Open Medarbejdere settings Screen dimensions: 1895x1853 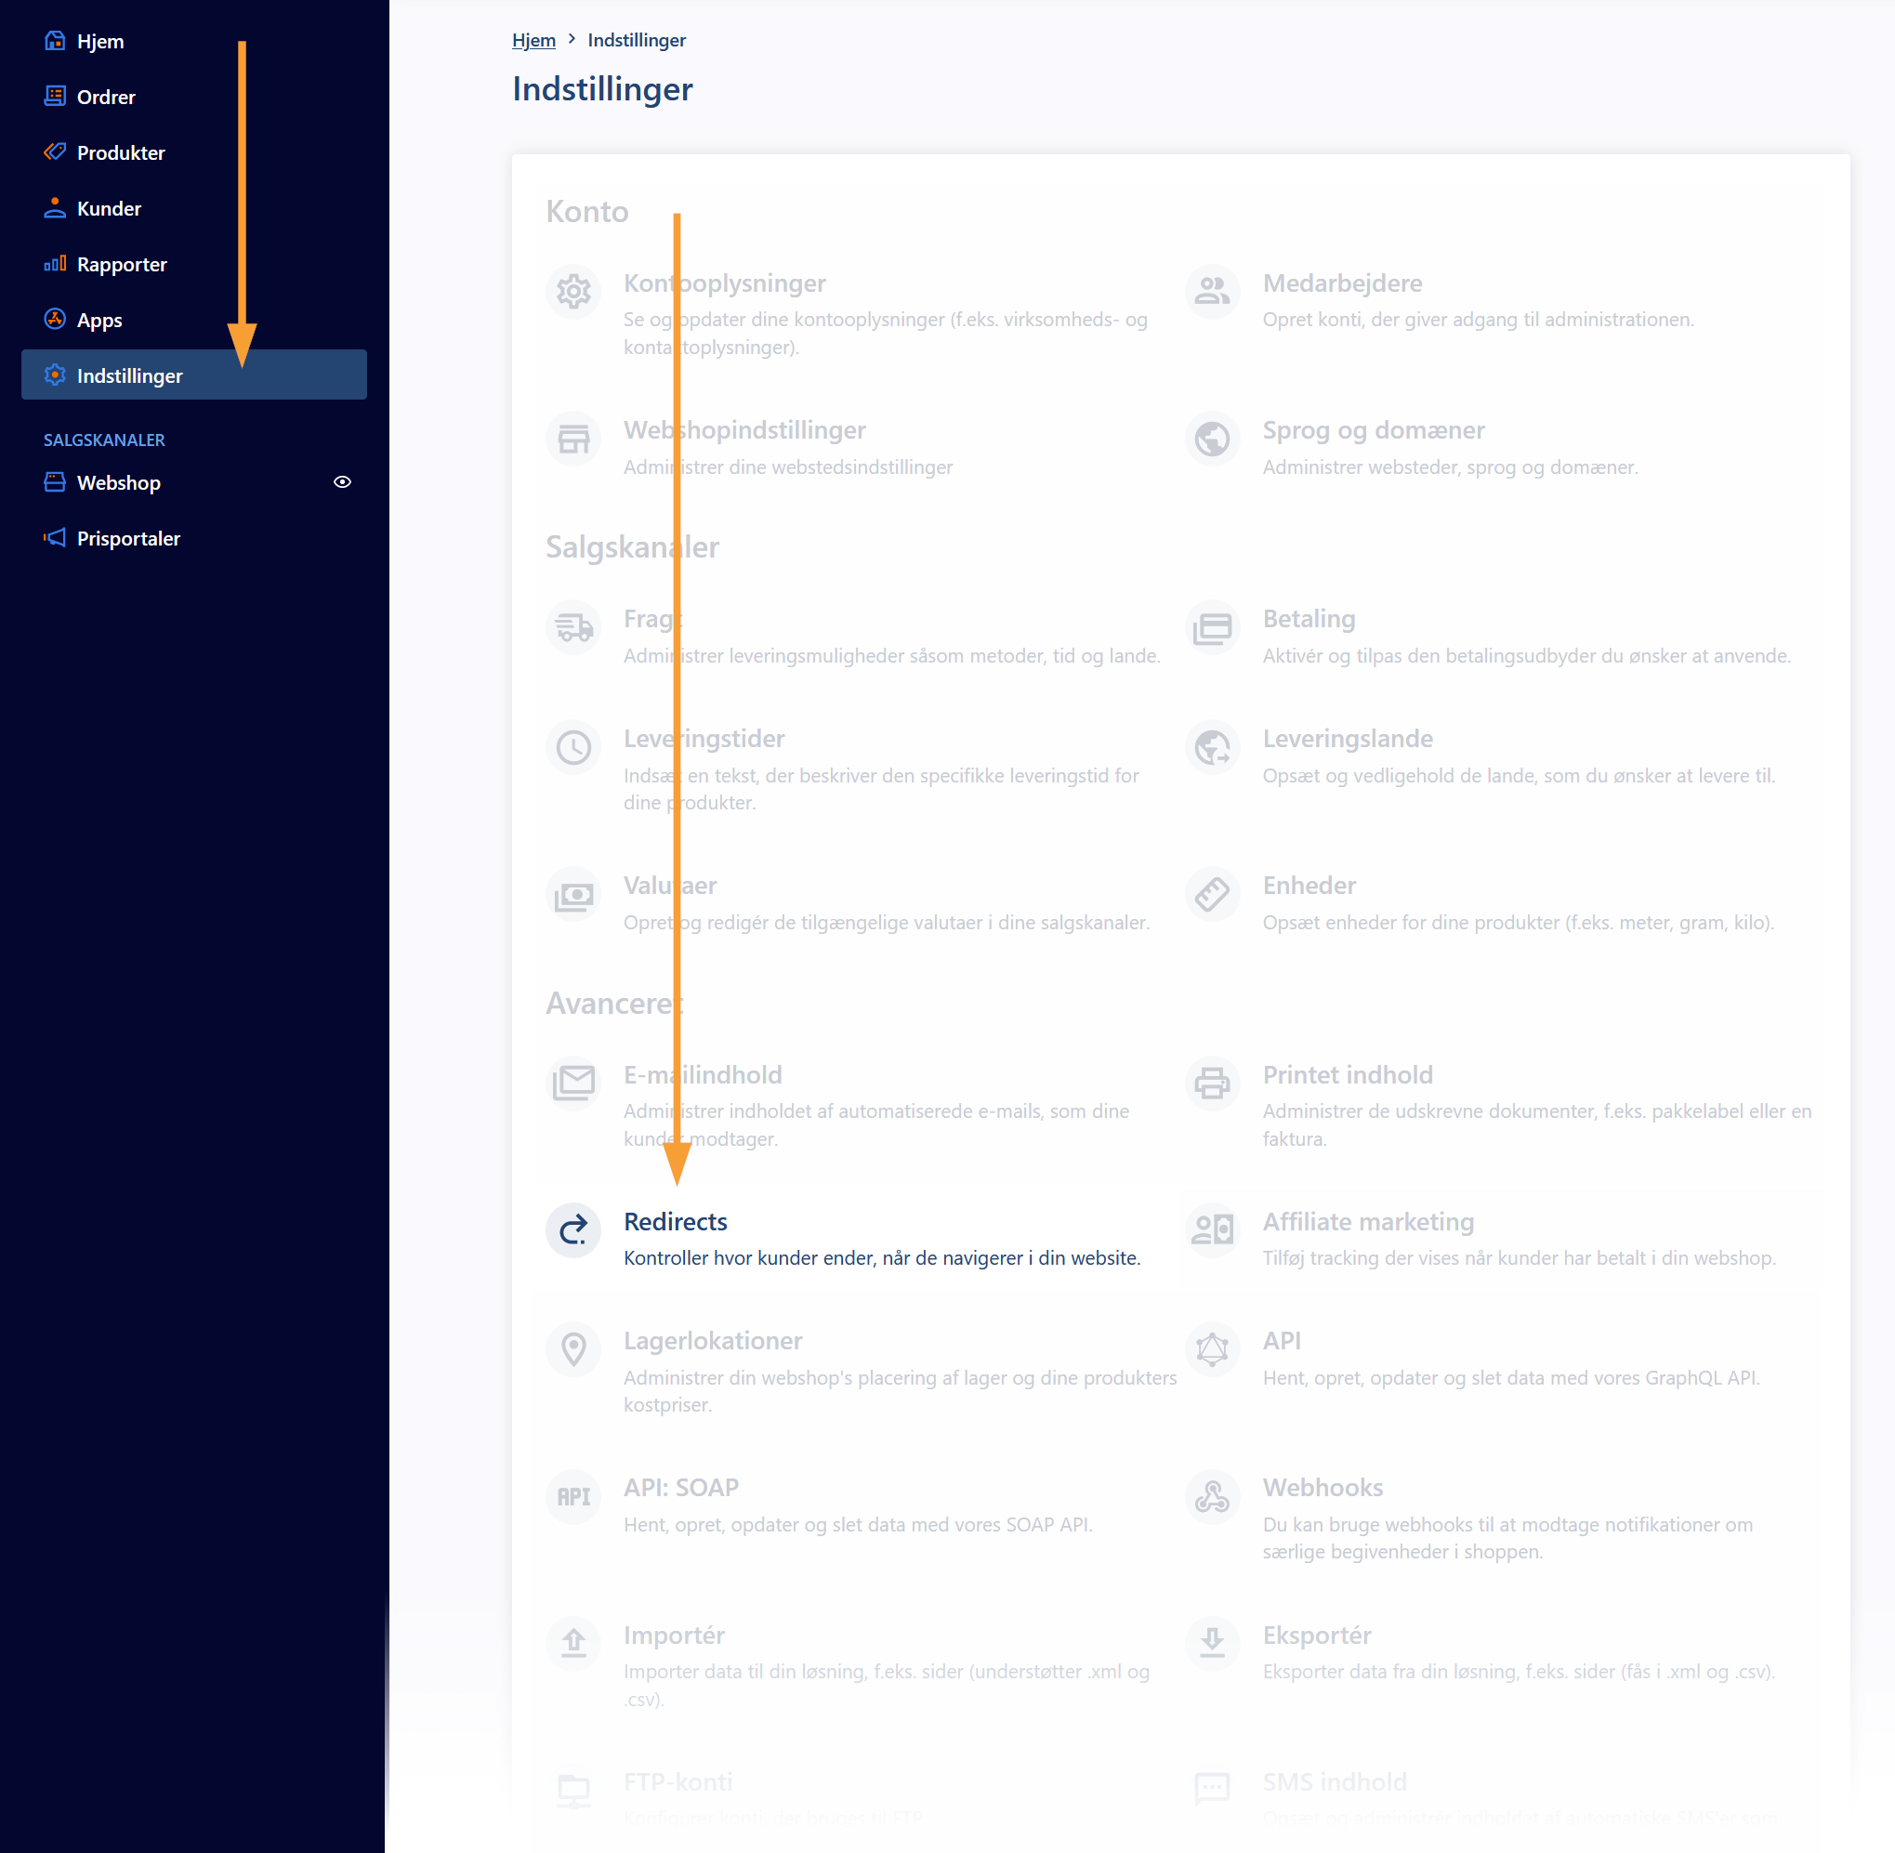coord(1341,283)
